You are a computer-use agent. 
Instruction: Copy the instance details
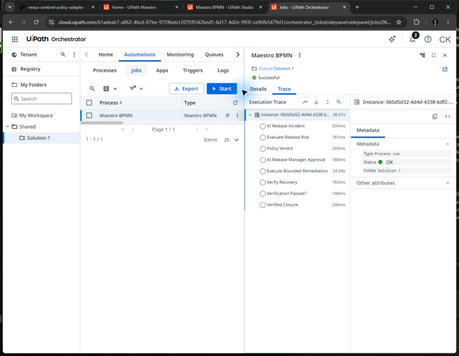(x=435, y=116)
